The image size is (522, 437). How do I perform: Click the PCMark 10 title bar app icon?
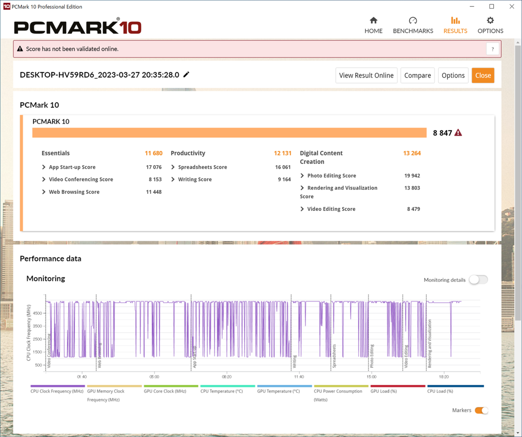tap(7, 7)
